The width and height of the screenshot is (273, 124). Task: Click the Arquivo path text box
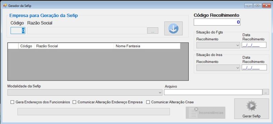click(213, 92)
